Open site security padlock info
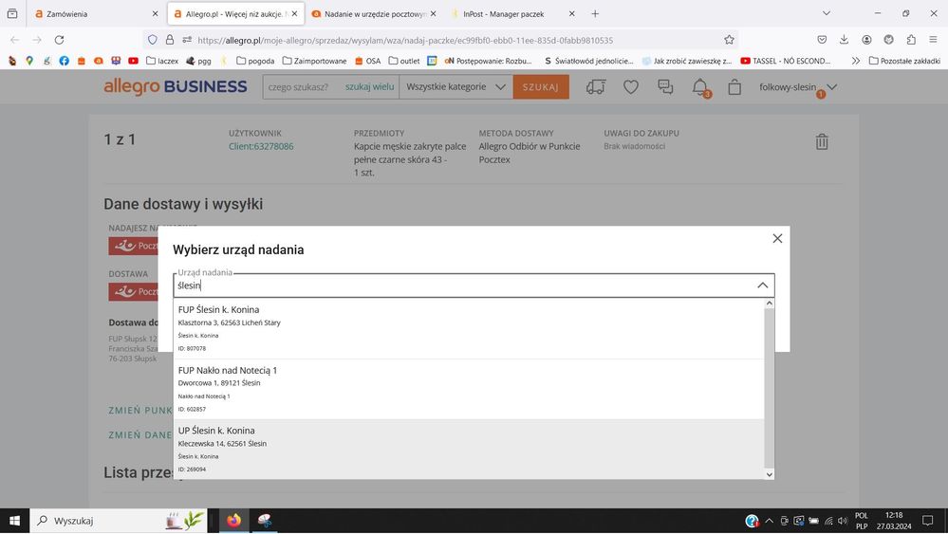Viewport: 948px width, 534px height. click(x=170, y=40)
